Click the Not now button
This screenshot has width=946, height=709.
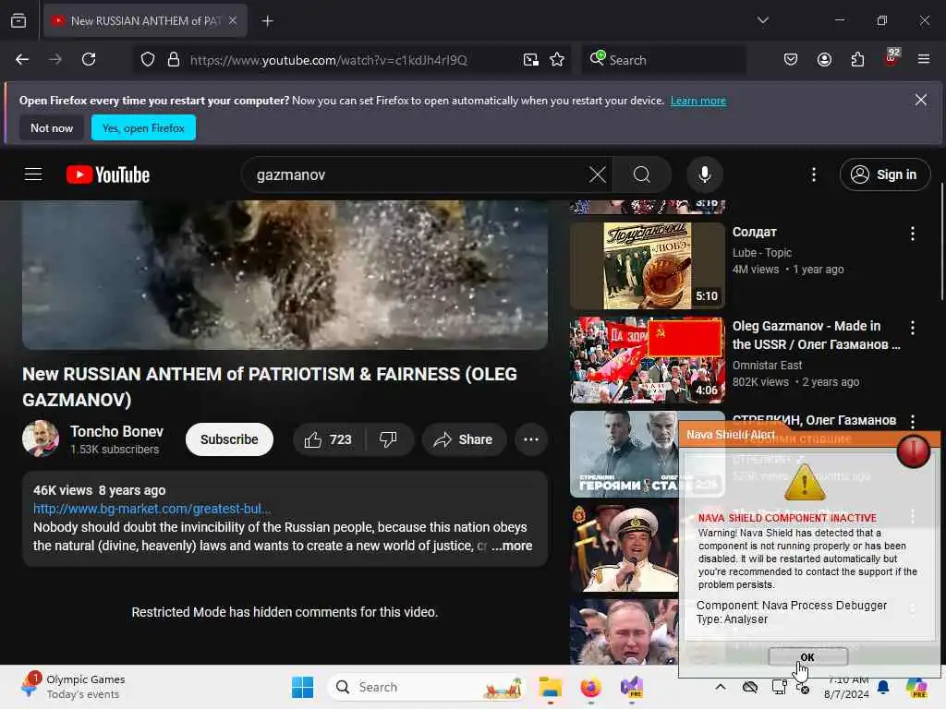tap(52, 127)
